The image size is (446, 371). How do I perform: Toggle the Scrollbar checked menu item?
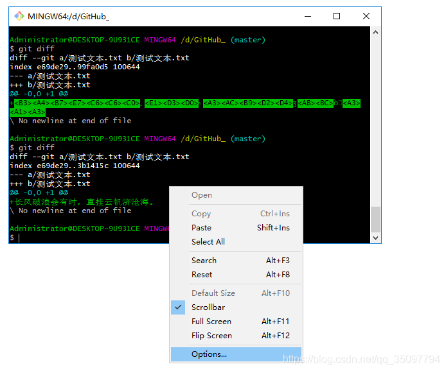236,307
